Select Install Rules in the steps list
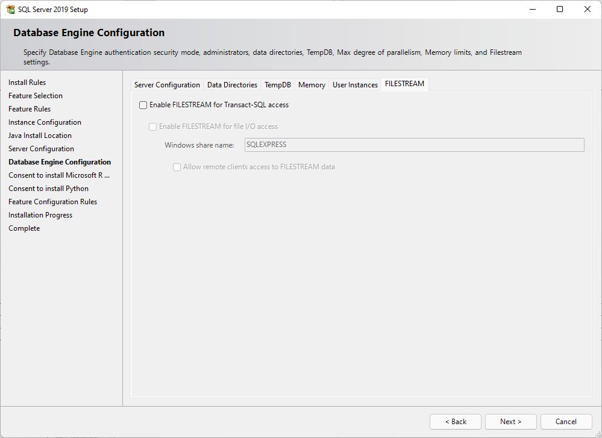The height and width of the screenshot is (438, 602). click(27, 83)
